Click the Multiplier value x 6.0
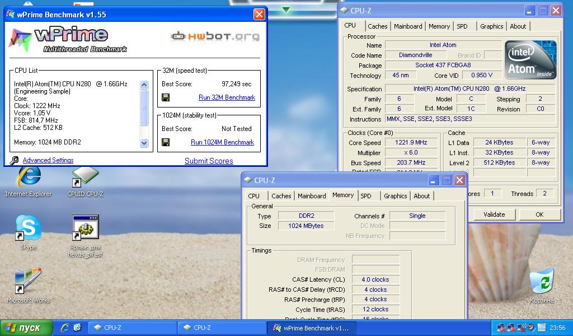Image resolution: width=573 pixels, height=336 pixels. (411, 152)
